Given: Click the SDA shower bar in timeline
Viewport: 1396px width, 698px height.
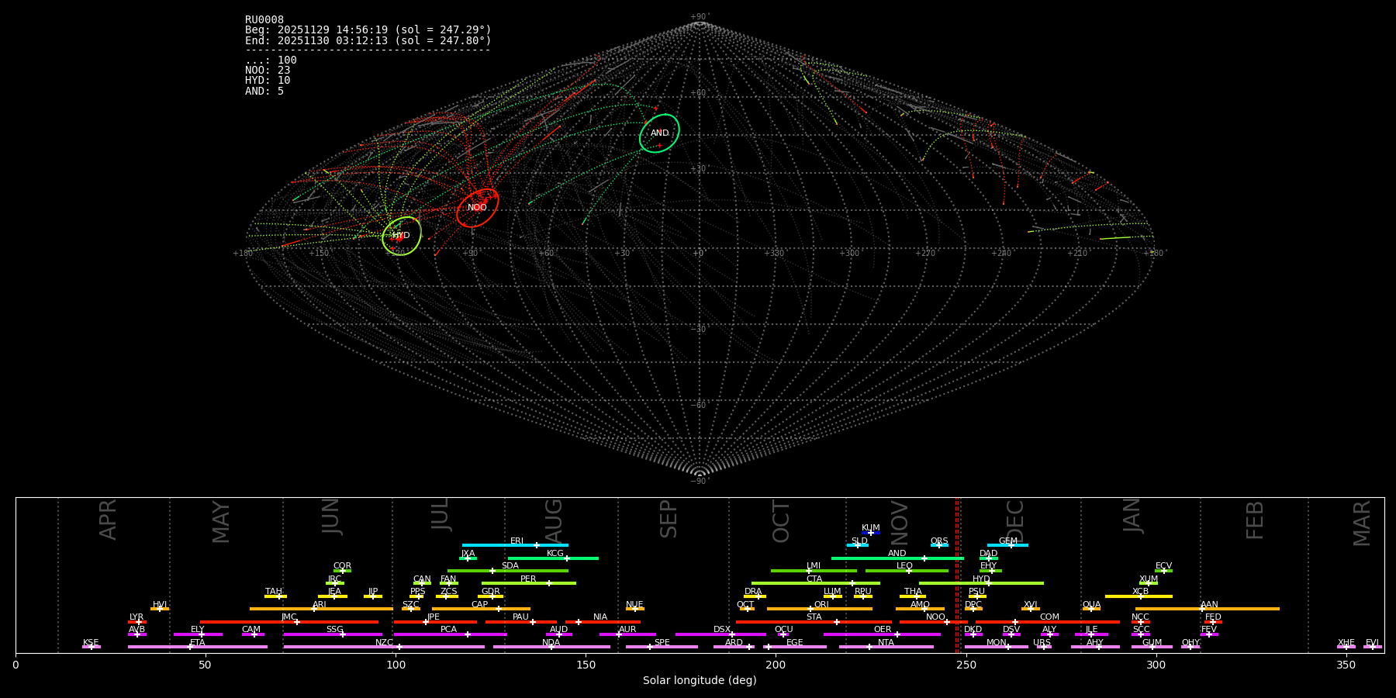Looking at the screenshot, I should coord(508,571).
